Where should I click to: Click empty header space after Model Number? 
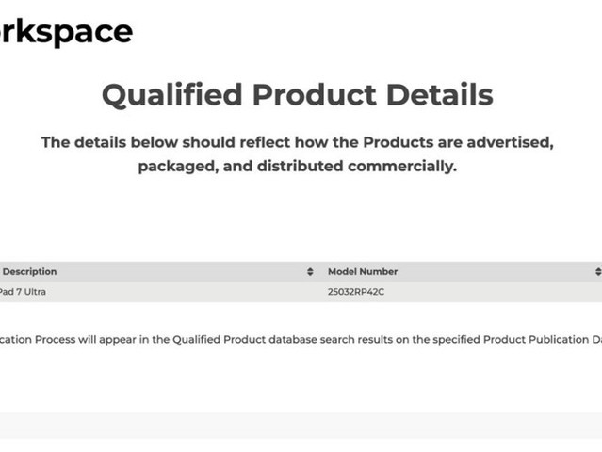(496, 271)
